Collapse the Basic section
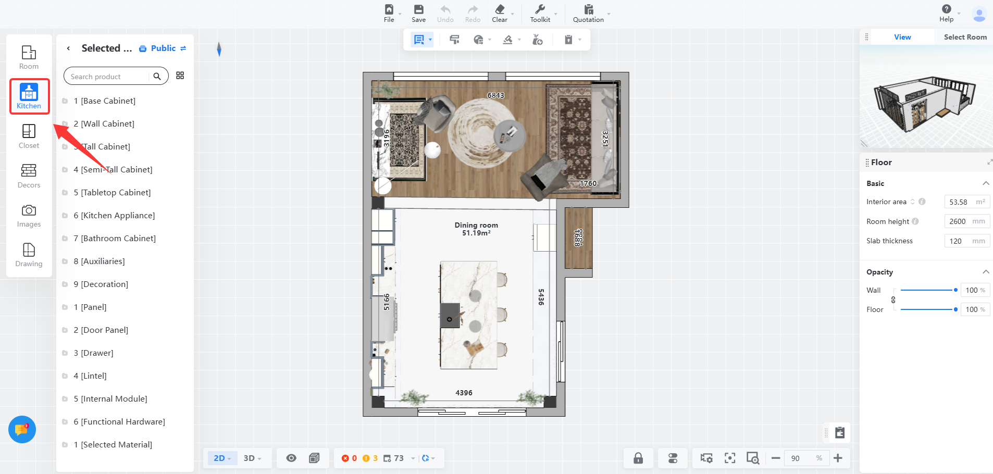 point(985,183)
